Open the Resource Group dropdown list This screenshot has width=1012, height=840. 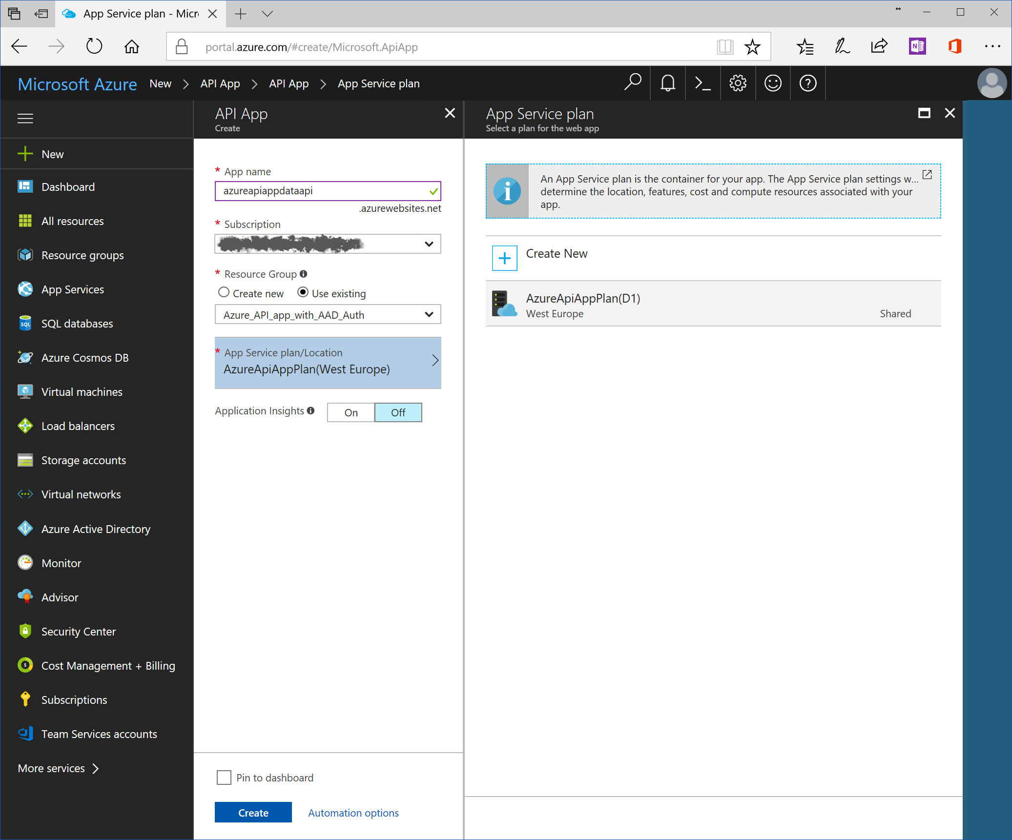click(x=328, y=315)
